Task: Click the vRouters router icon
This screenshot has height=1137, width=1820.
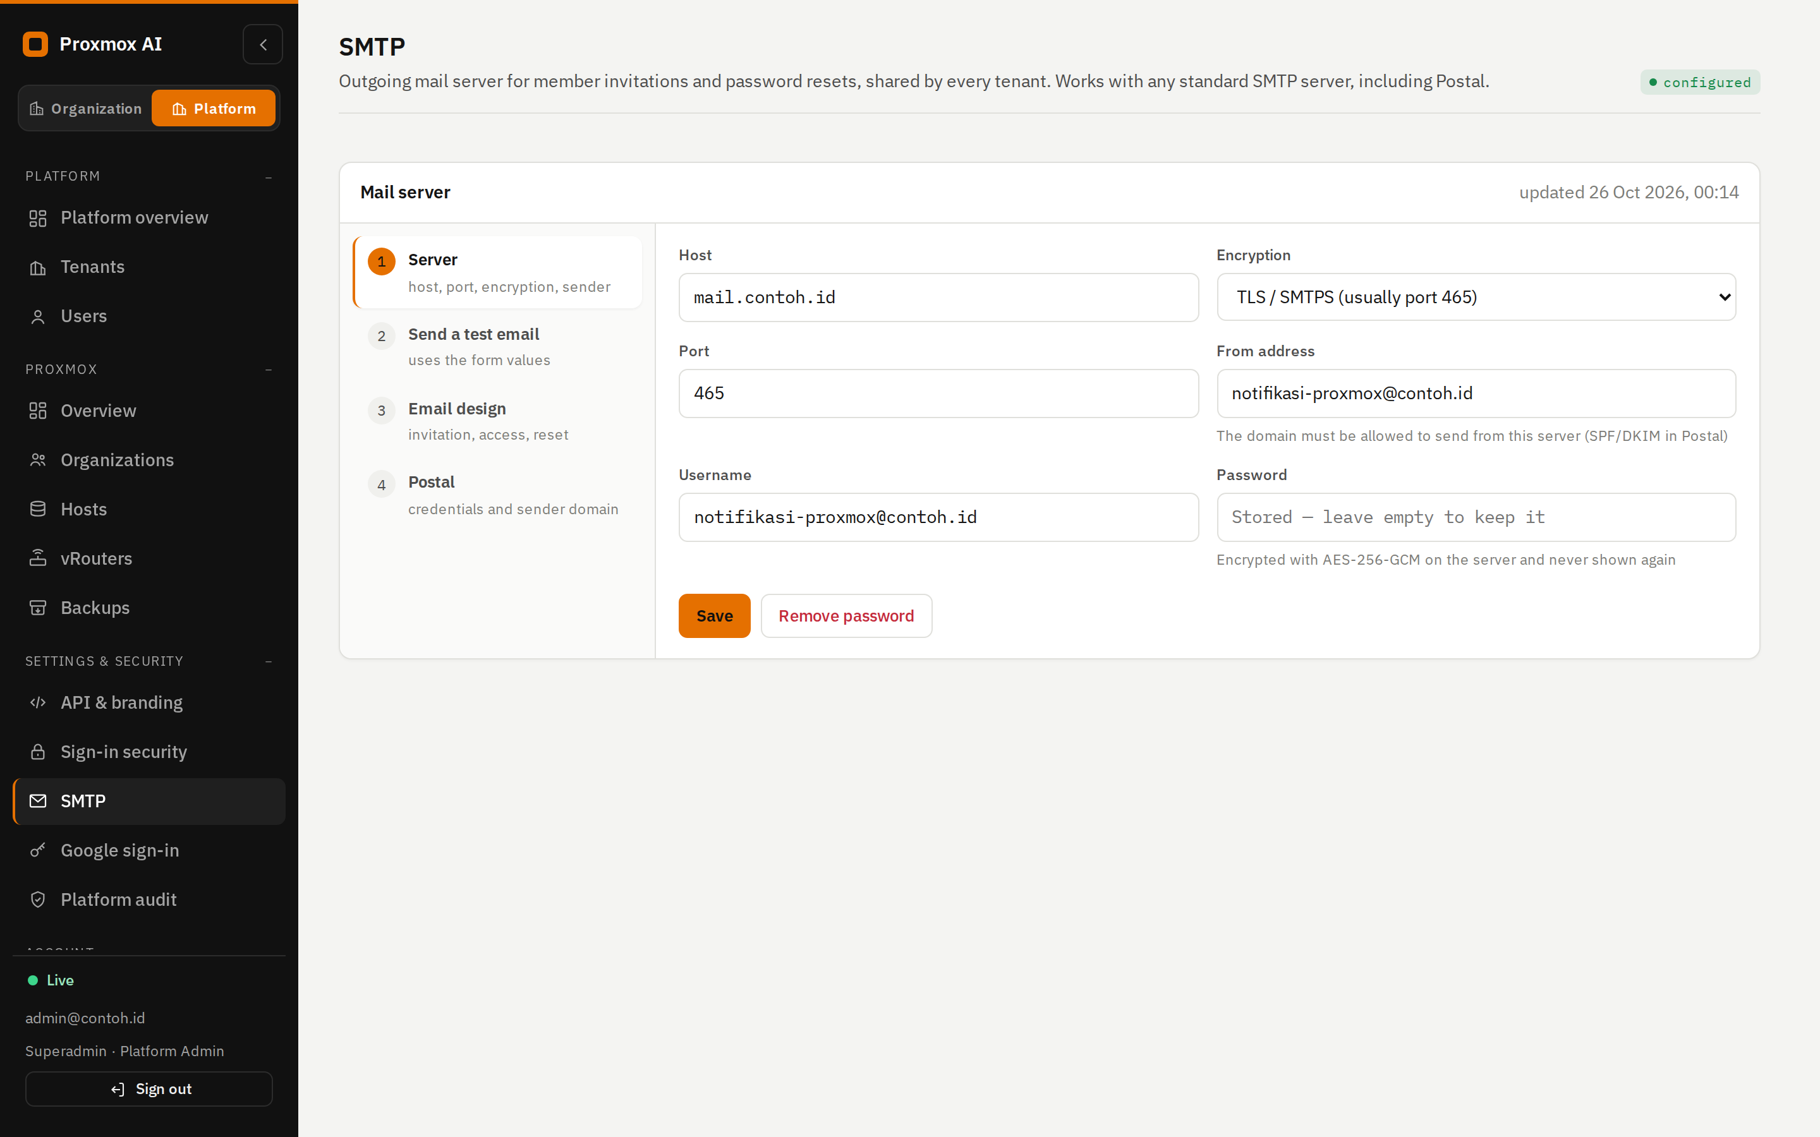Action: (x=38, y=558)
